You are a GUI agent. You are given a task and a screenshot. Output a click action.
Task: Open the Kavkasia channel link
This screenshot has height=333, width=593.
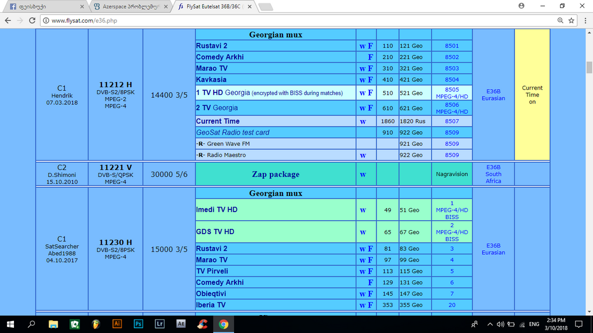[x=211, y=80]
